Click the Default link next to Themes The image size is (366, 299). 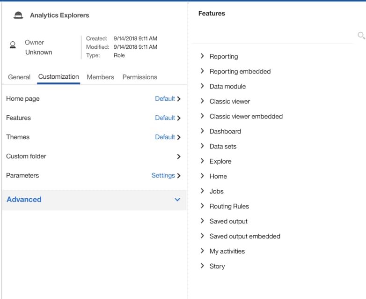click(165, 137)
